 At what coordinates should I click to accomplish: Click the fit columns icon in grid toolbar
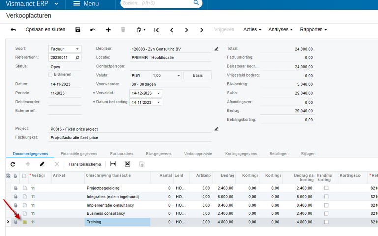click(x=113, y=164)
